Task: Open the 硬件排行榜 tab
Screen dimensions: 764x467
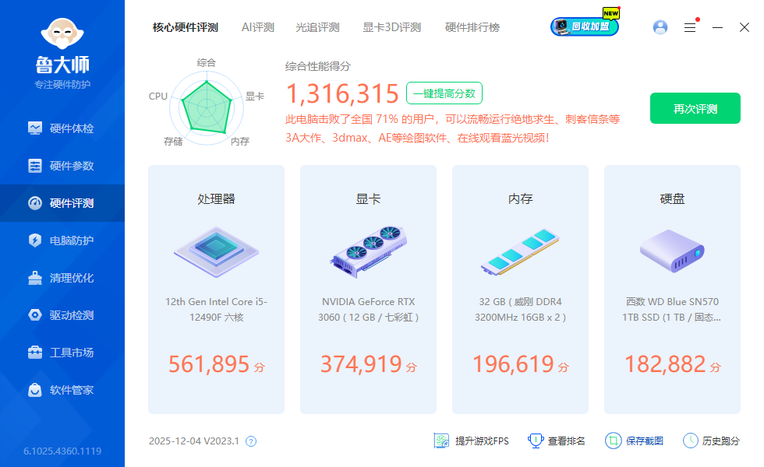Action: pos(472,27)
